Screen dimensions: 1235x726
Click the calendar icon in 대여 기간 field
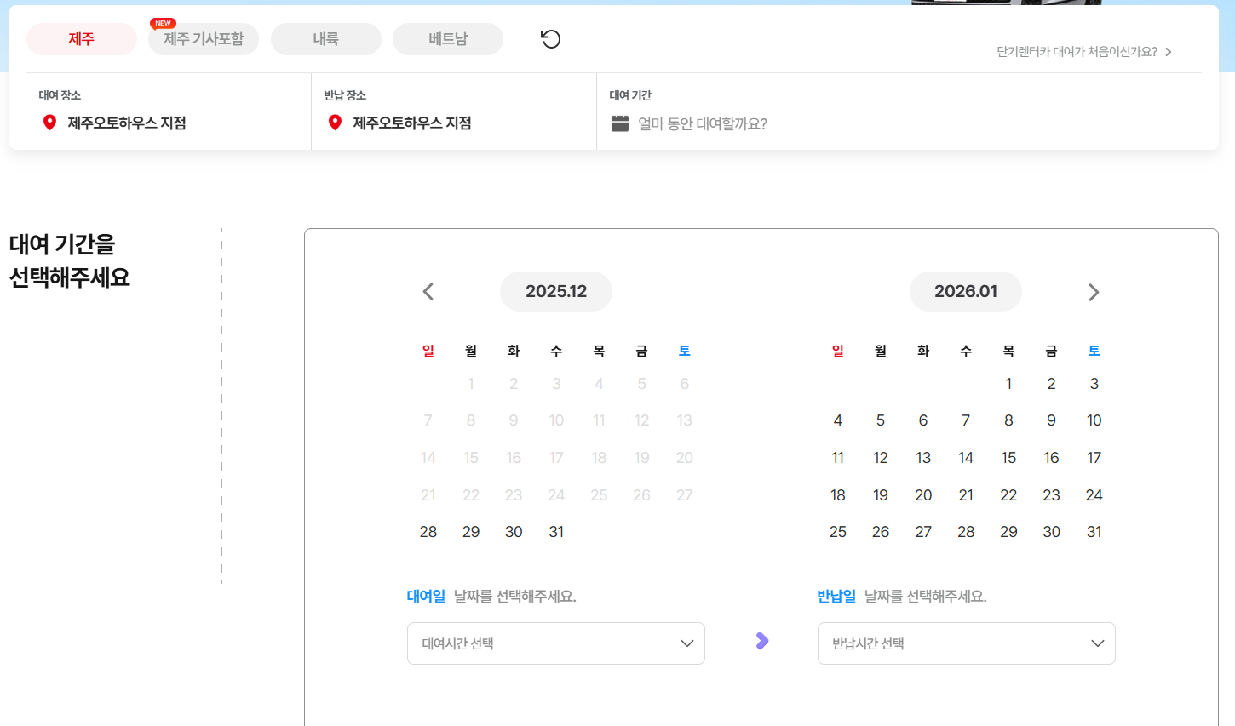click(621, 122)
